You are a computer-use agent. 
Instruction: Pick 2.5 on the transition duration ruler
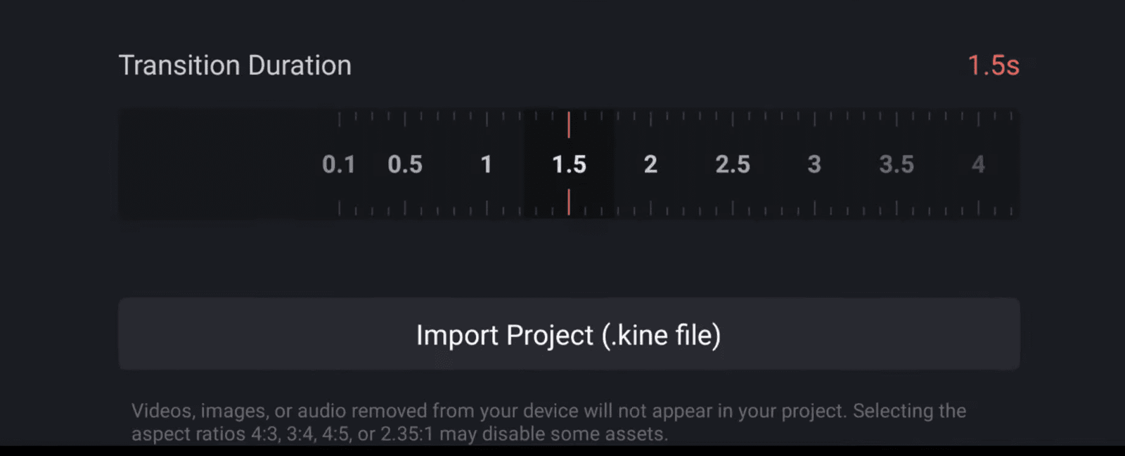[733, 165]
